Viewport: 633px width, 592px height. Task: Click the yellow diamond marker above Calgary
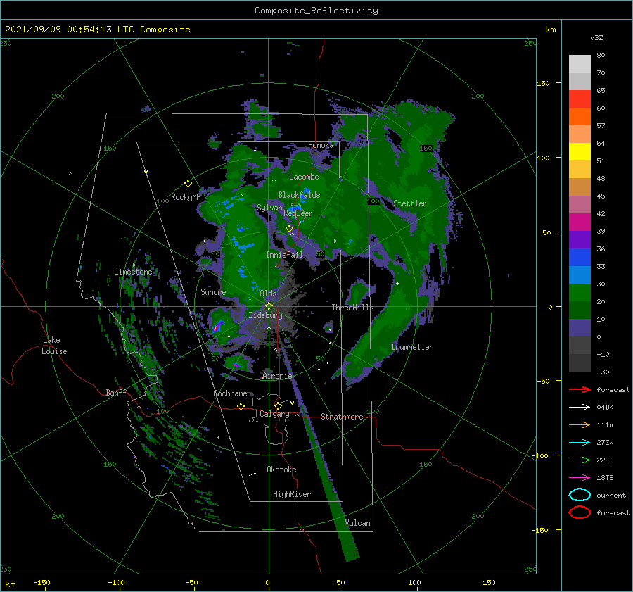coord(278,405)
